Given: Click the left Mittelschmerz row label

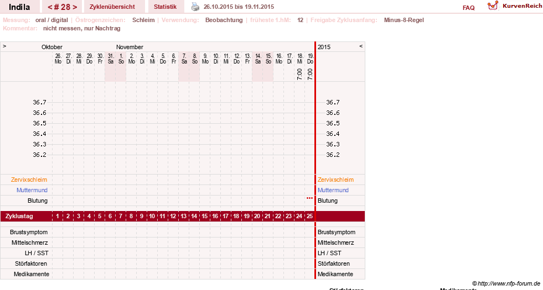Looking at the screenshot, I should click(x=29, y=242).
